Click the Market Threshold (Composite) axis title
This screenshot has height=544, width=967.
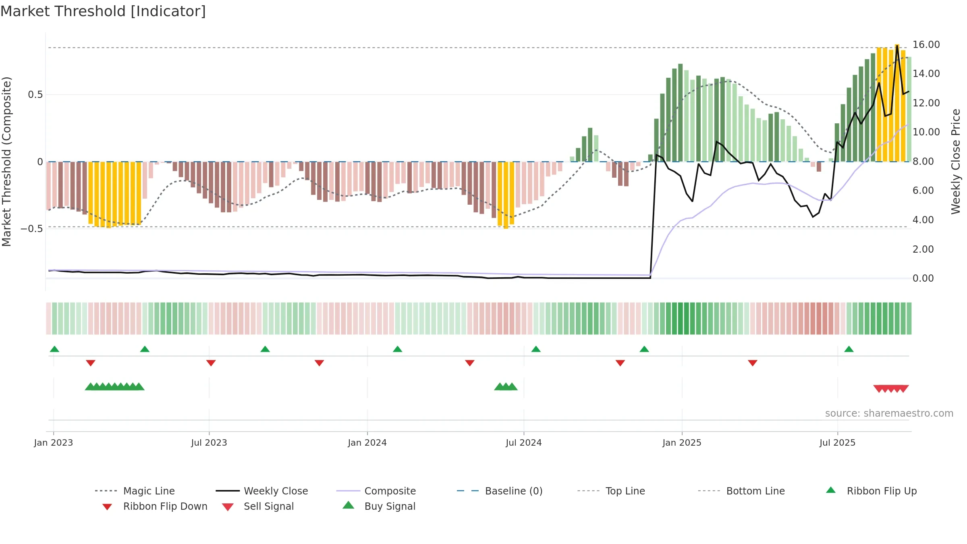click(x=6, y=162)
